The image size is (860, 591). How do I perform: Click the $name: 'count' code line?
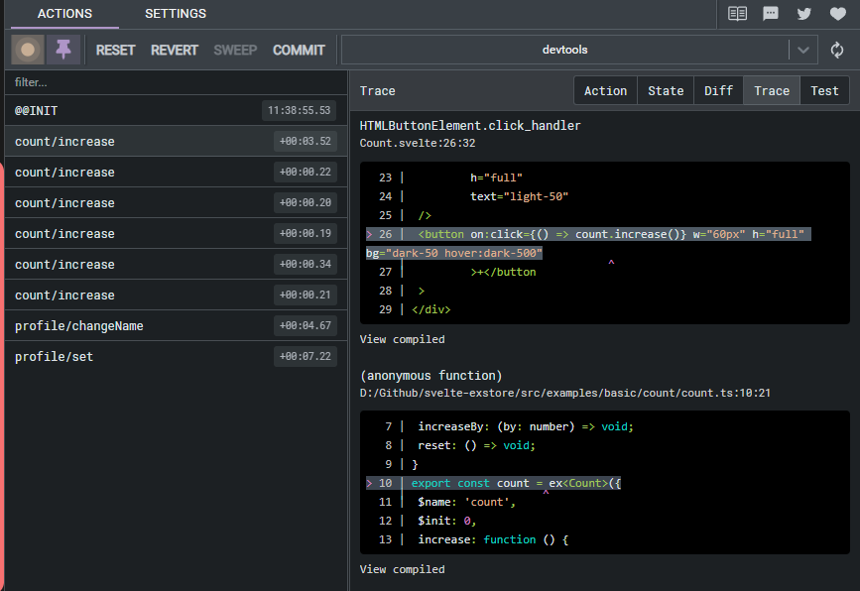tap(466, 502)
